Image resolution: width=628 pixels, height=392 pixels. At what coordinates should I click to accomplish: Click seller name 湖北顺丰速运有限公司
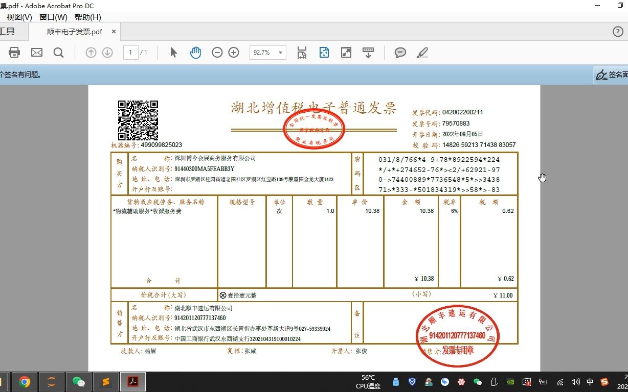[x=204, y=308]
